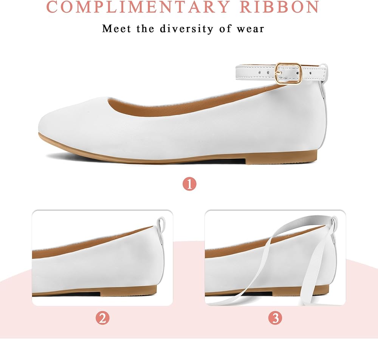Select the ribbon close-up thumbnail panel
Image resolution: width=378 pixels, height=339 pixels.
275,258
